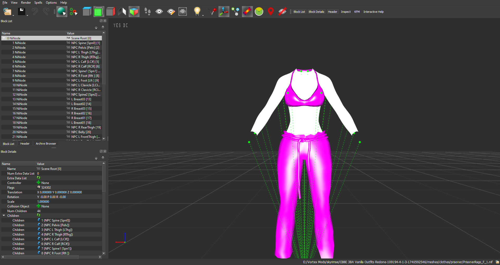Screen dimensions: 500x265
Task: Select the Perspective view colored cube icon
Action: tap(134, 12)
